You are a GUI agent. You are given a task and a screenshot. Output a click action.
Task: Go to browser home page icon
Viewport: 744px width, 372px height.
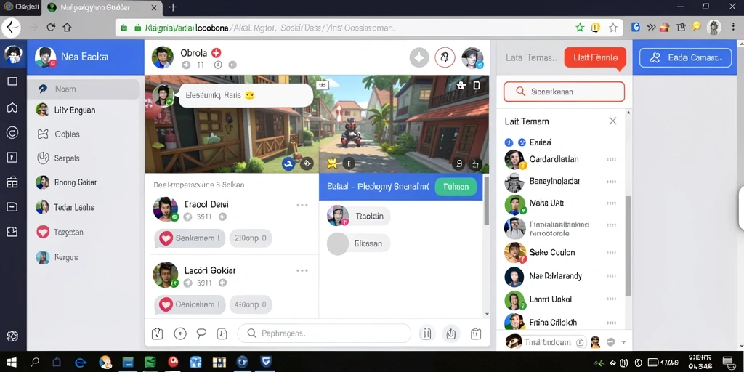67,28
